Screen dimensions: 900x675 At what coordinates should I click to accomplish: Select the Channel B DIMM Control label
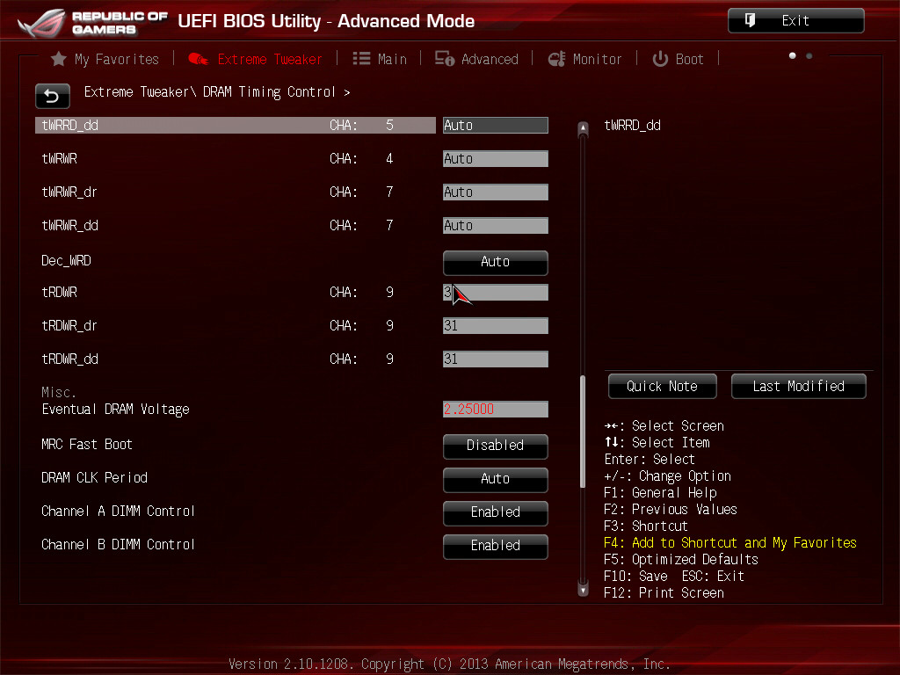pos(119,544)
